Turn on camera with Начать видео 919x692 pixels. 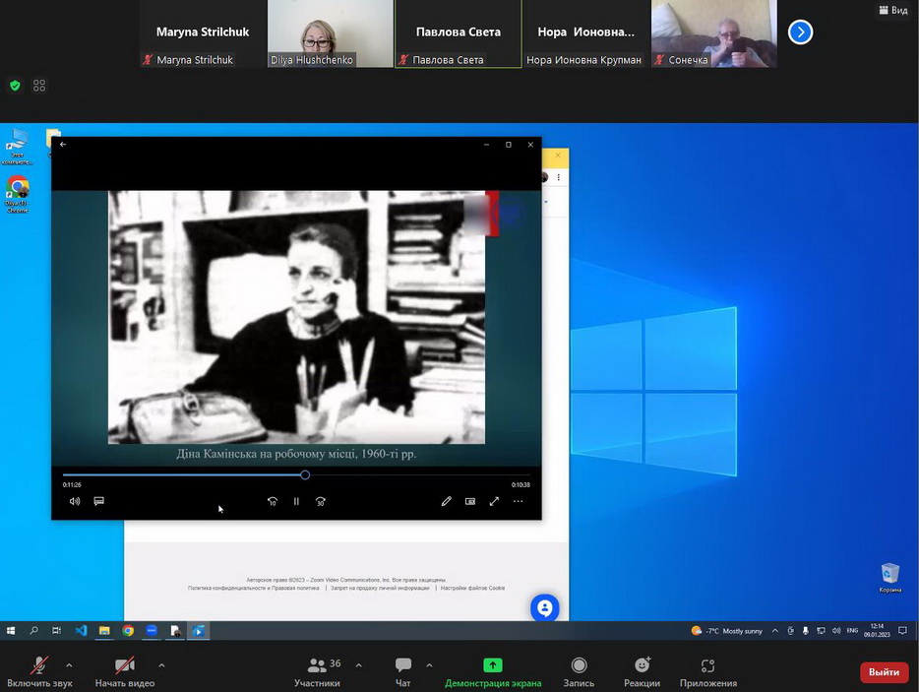pyautogui.click(x=125, y=671)
